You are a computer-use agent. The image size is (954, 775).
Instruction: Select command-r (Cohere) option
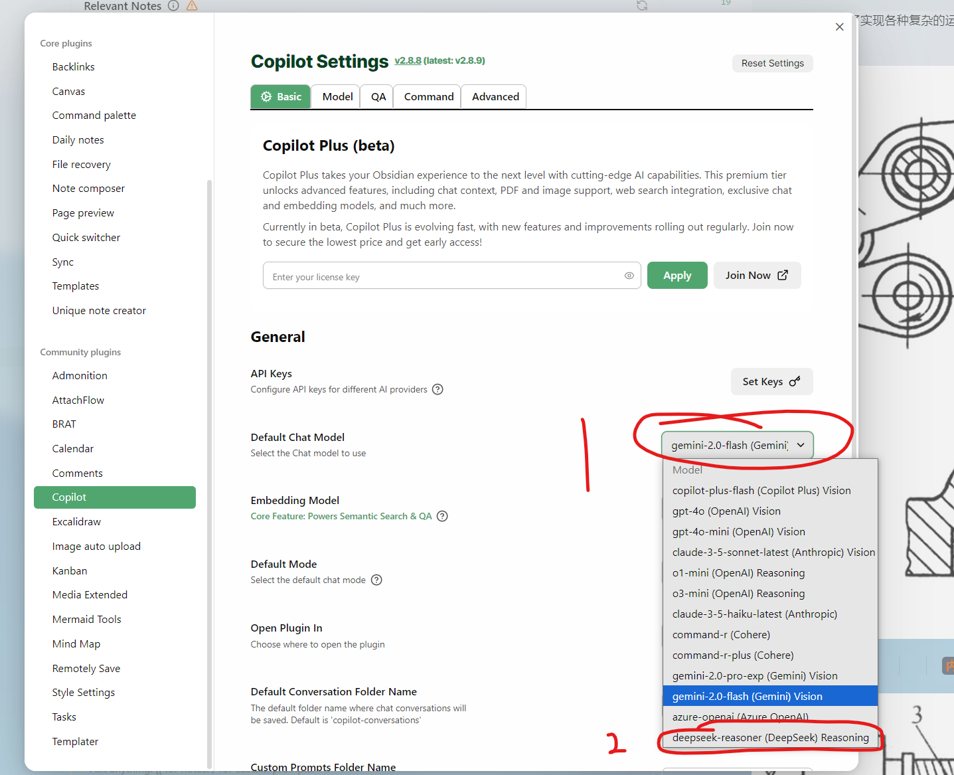pos(770,635)
